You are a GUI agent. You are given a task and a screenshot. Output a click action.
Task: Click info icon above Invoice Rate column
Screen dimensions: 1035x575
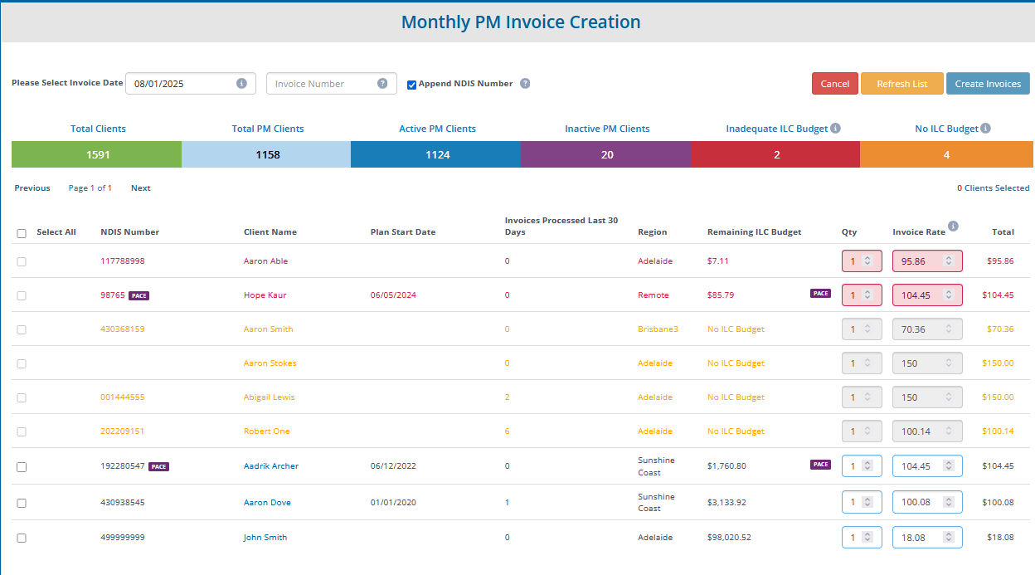tap(953, 226)
